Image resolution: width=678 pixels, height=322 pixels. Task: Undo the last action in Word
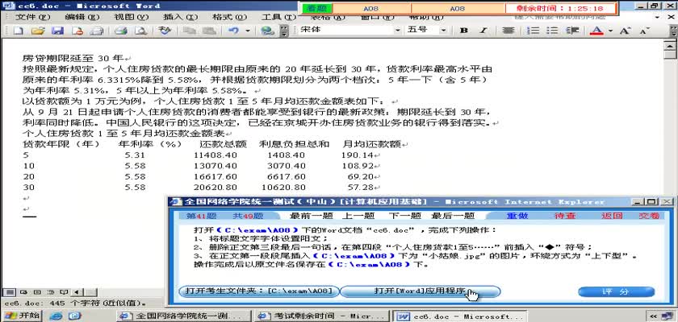234,31
